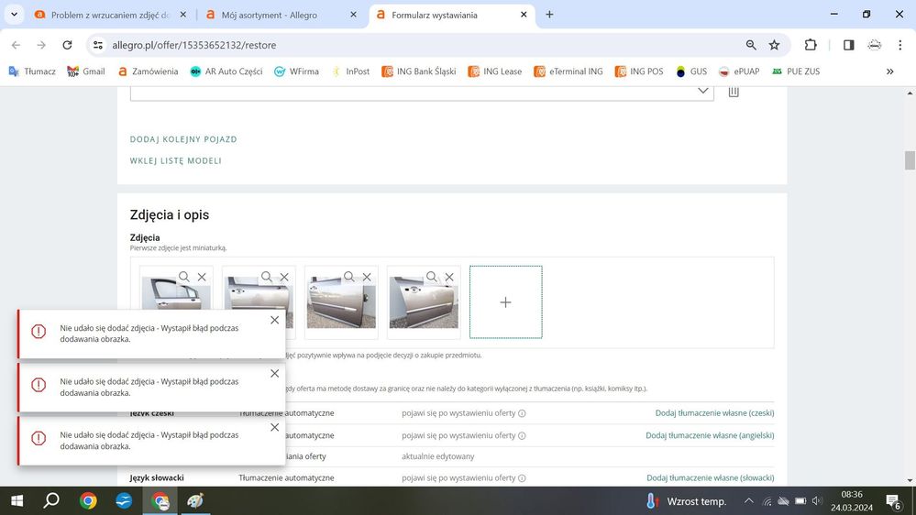Expand the vehicle selection dropdown
Viewport: 916px width, 515px height.
pos(703,91)
